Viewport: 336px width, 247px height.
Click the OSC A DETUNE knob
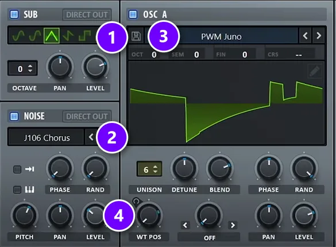(184, 168)
